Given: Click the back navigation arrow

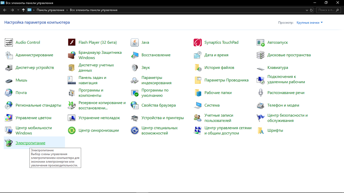Looking at the screenshot, I should coord(5,10).
